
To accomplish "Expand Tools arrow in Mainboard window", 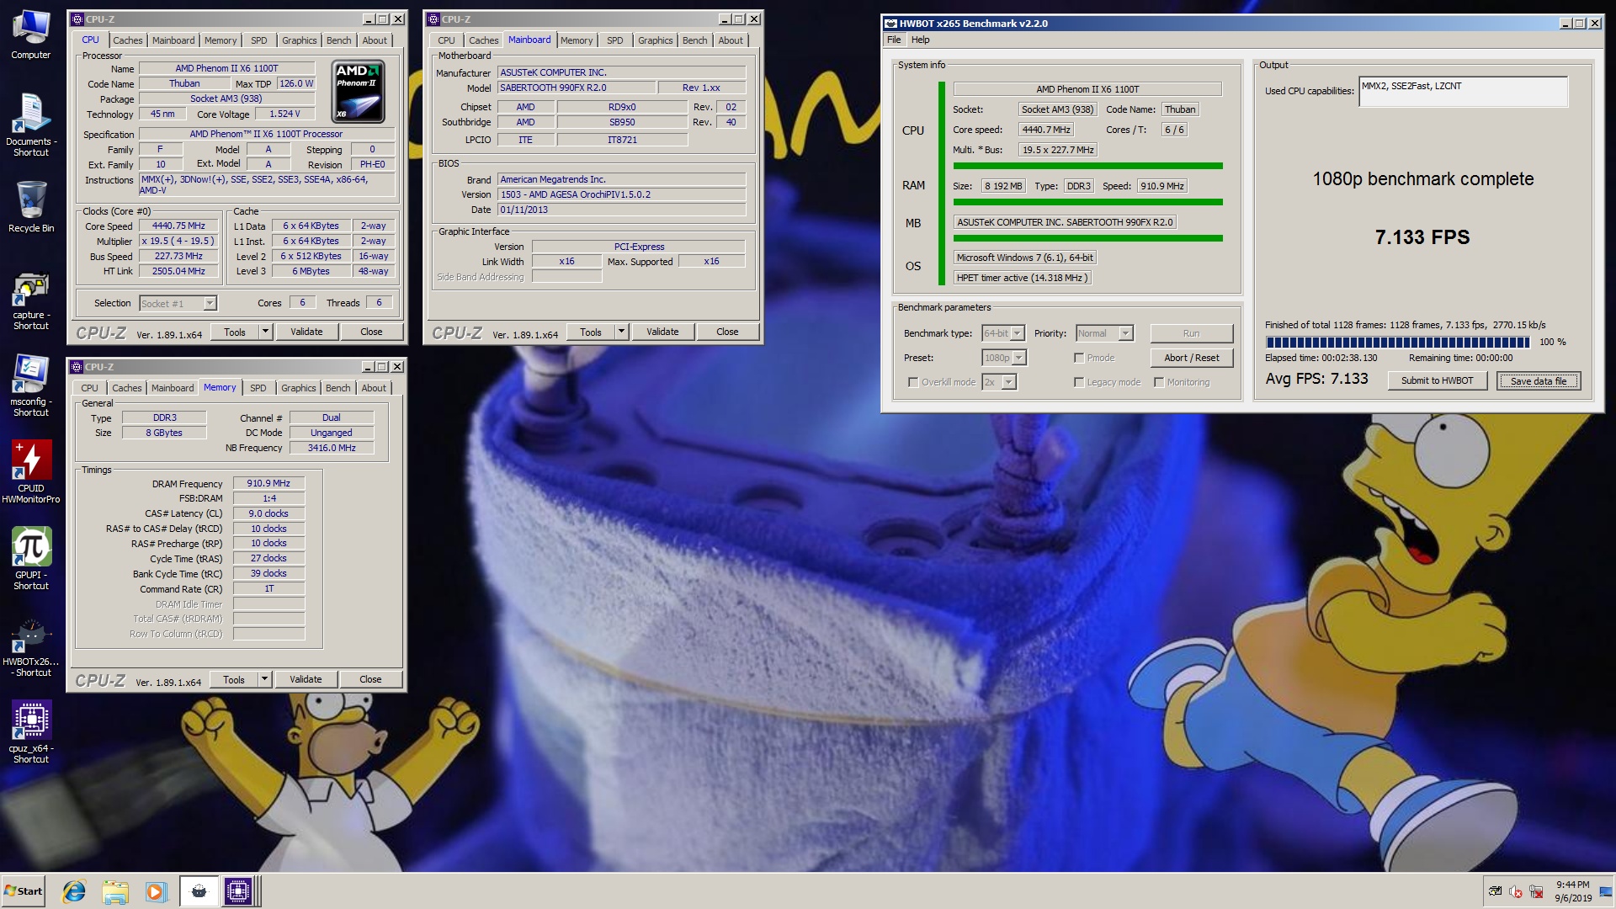I will coord(621,332).
